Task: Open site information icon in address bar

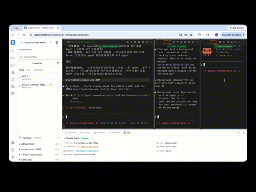Action: (31, 35)
